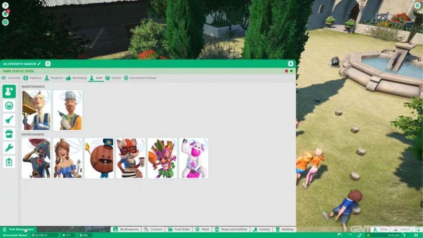Screen dimensions: 423x238
Task: Select the clipboard location icon in sidebar
Action: point(9,162)
